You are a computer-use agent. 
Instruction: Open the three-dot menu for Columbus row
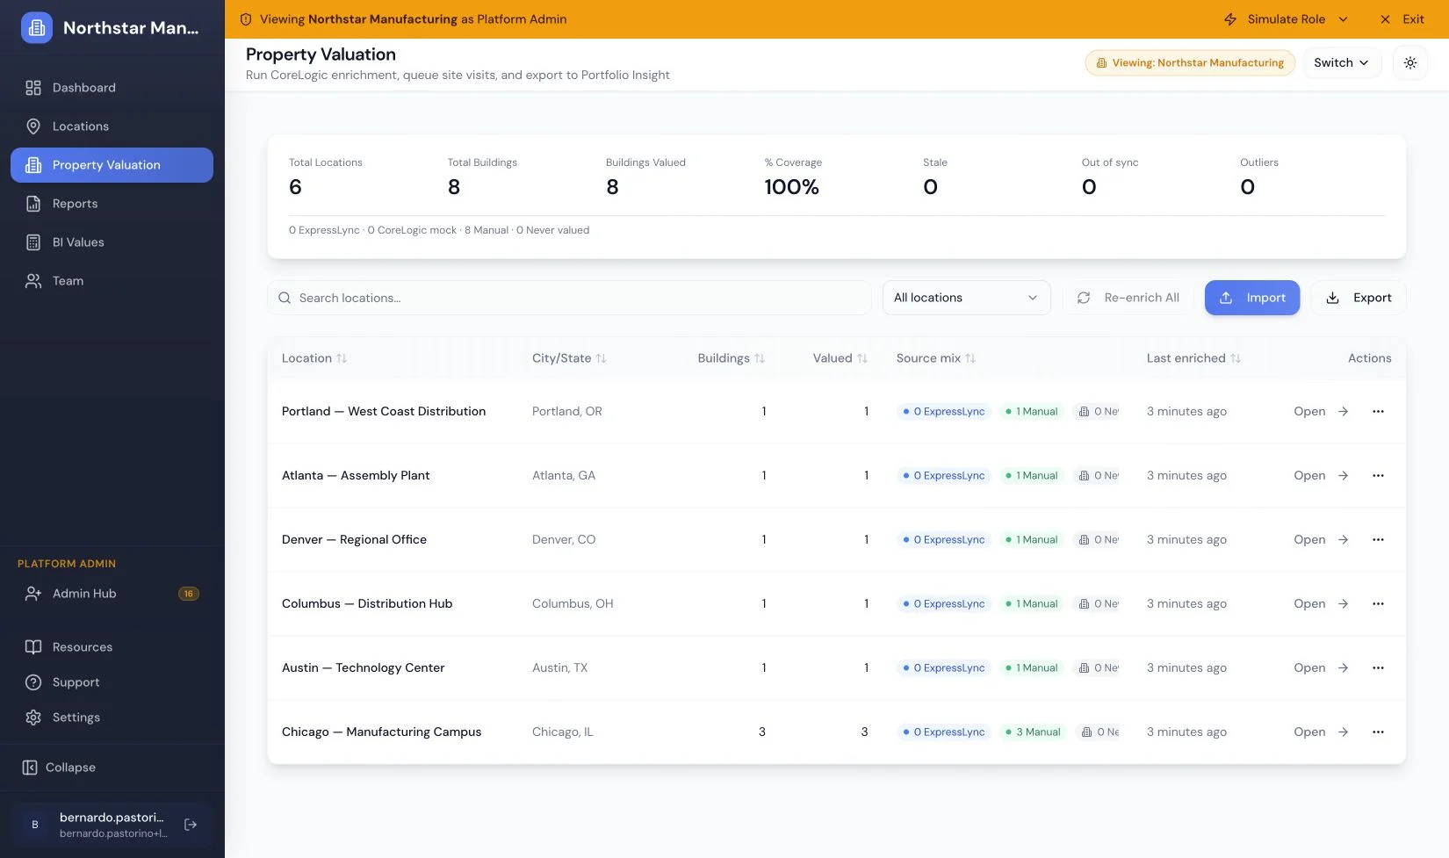[x=1378, y=603]
